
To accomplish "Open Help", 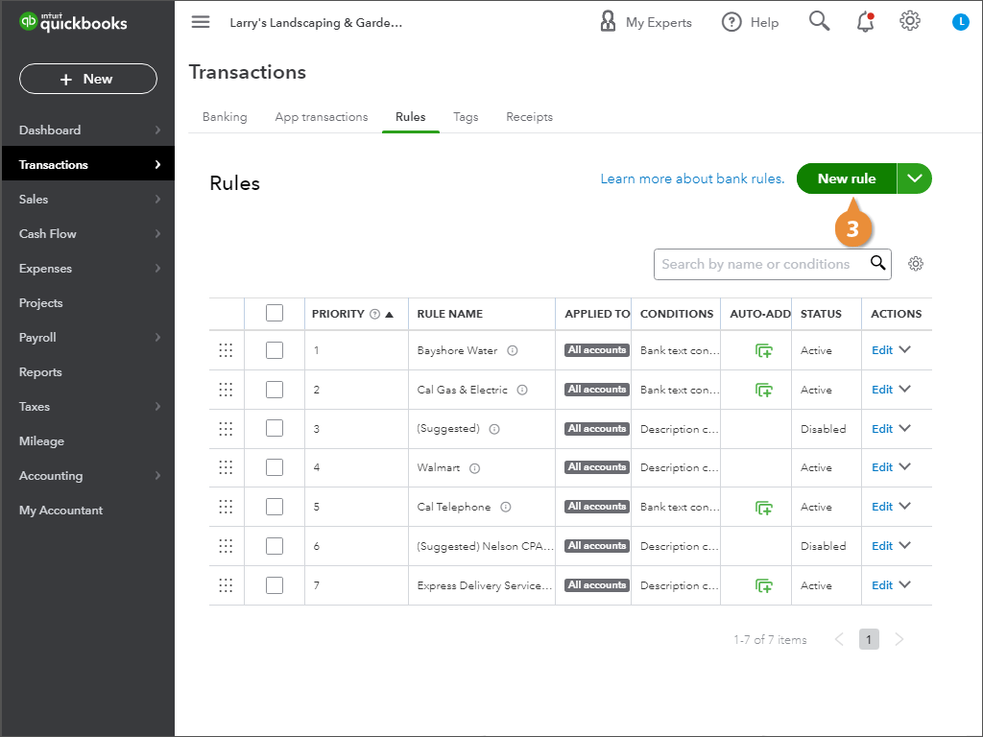I will click(750, 22).
